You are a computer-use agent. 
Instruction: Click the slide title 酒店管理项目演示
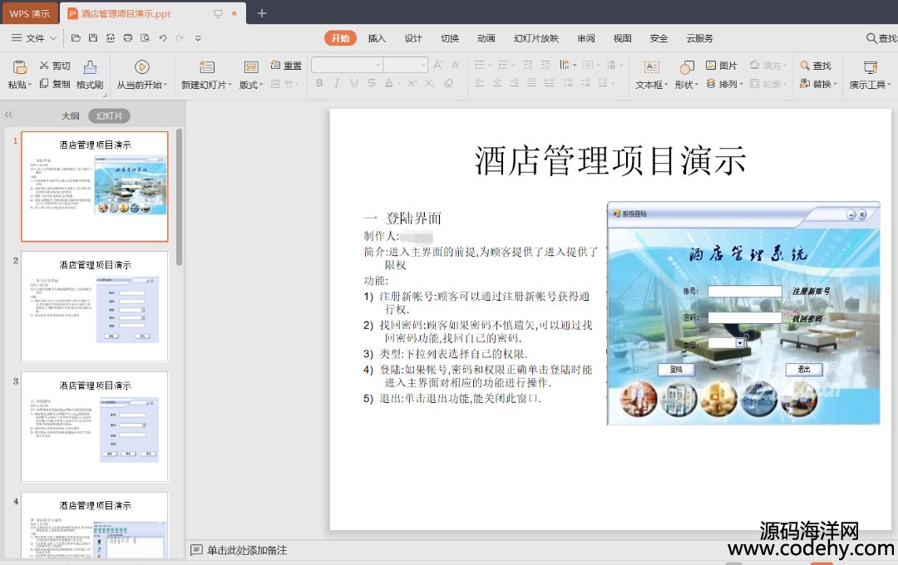[610, 160]
